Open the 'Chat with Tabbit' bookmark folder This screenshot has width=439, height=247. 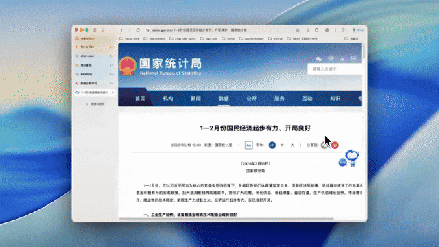pos(182,38)
